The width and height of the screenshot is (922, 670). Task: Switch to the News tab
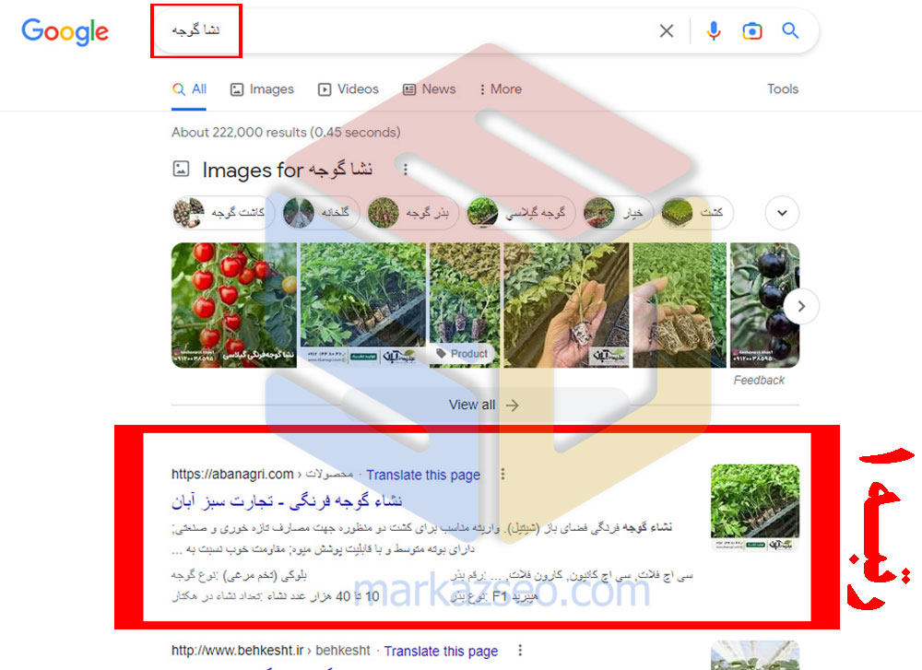tap(430, 89)
